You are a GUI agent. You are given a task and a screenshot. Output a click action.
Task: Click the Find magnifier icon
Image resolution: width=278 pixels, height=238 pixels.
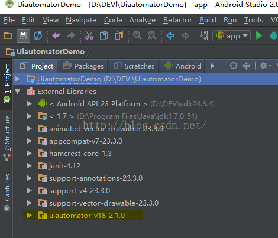[x=137, y=35]
